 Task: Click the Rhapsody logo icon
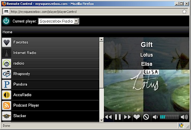[7, 74]
